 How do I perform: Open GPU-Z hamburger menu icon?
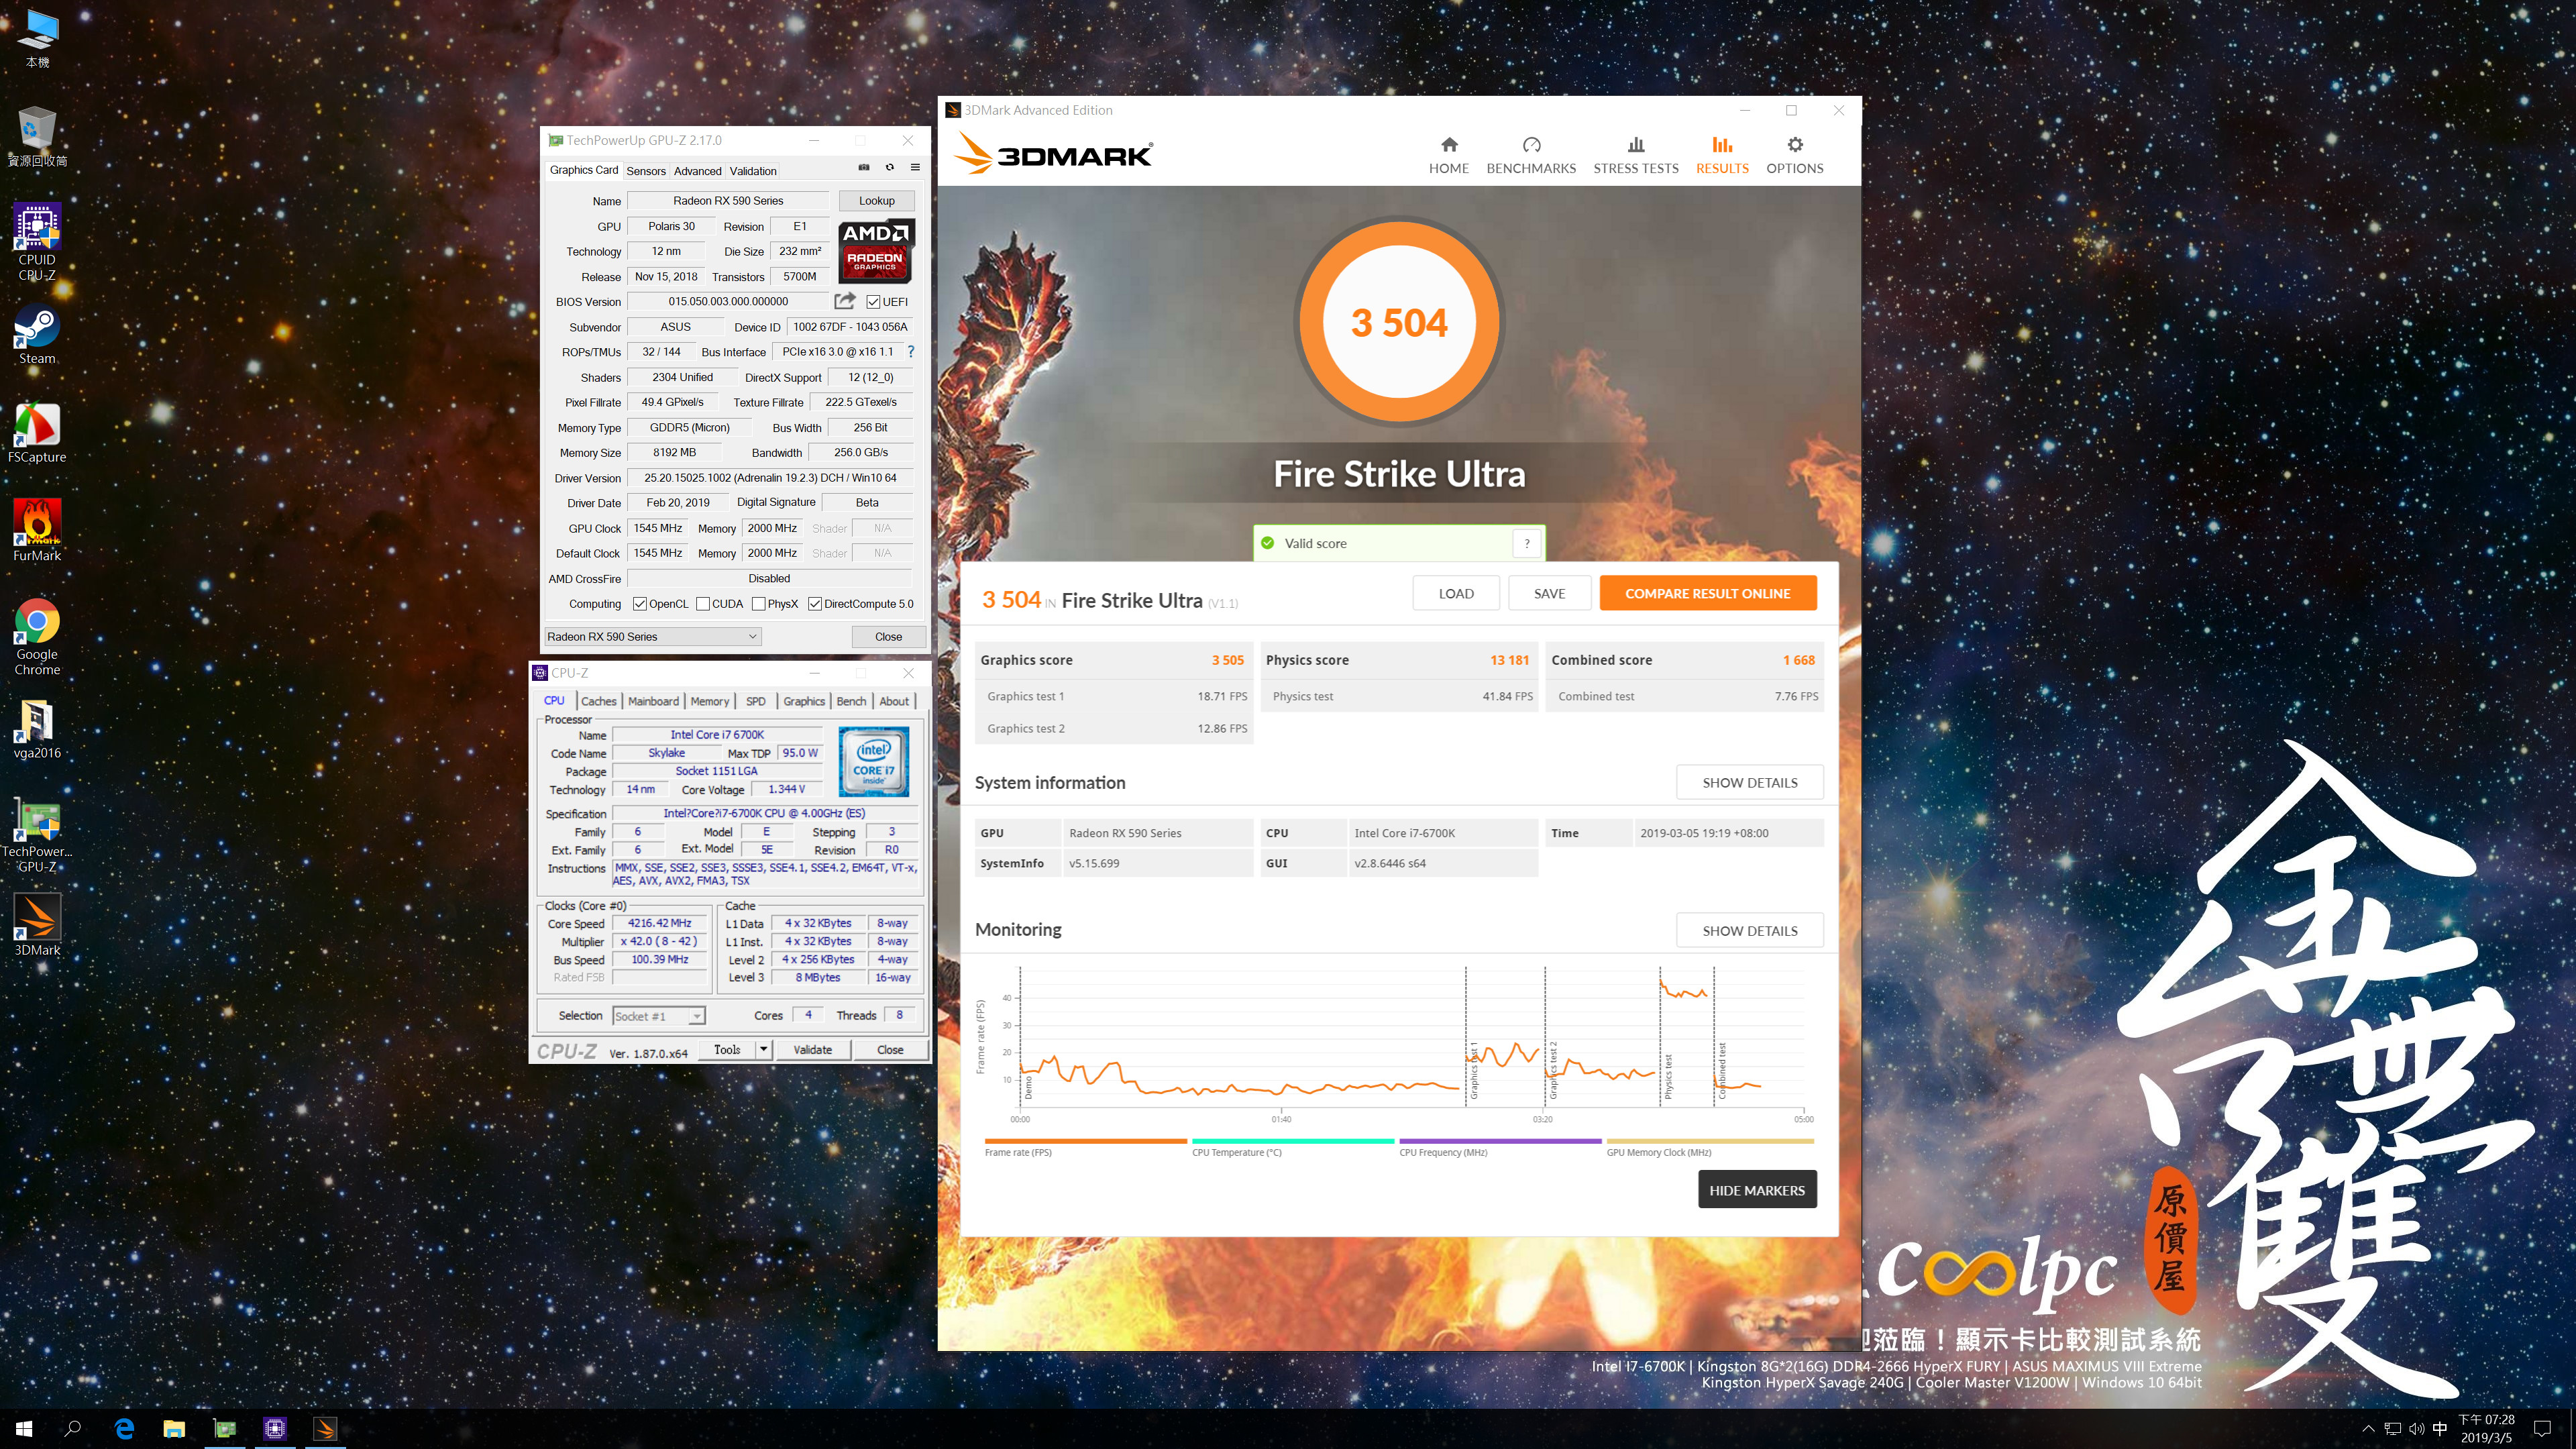[x=914, y=167]
